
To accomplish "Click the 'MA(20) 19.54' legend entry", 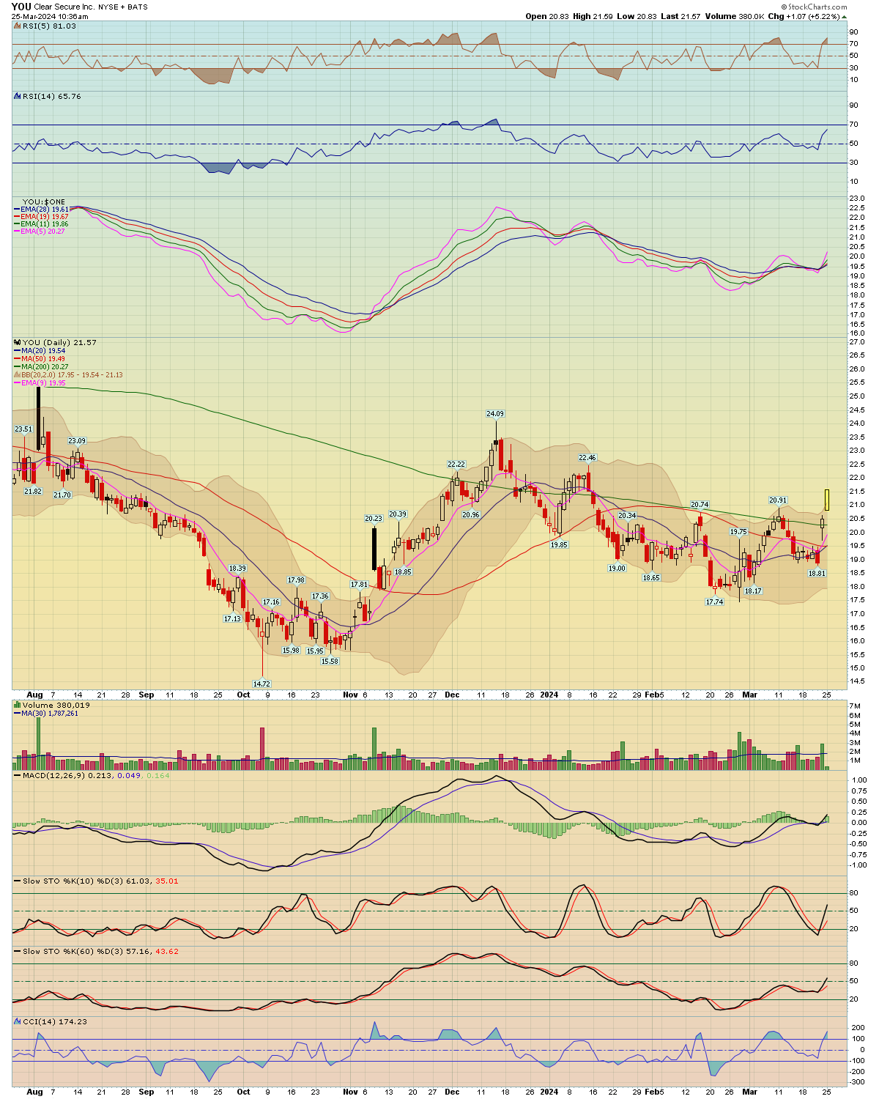I will [43, 351].
